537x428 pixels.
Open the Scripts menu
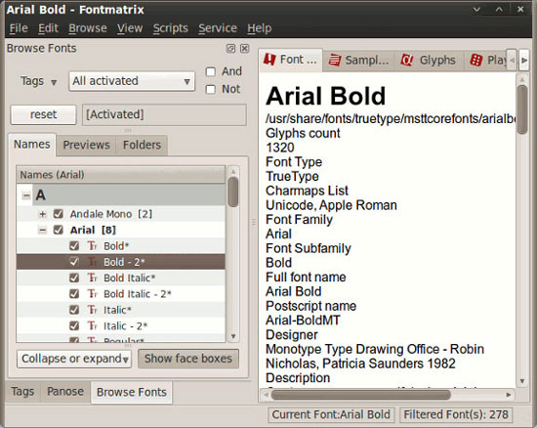pos(171,28)
